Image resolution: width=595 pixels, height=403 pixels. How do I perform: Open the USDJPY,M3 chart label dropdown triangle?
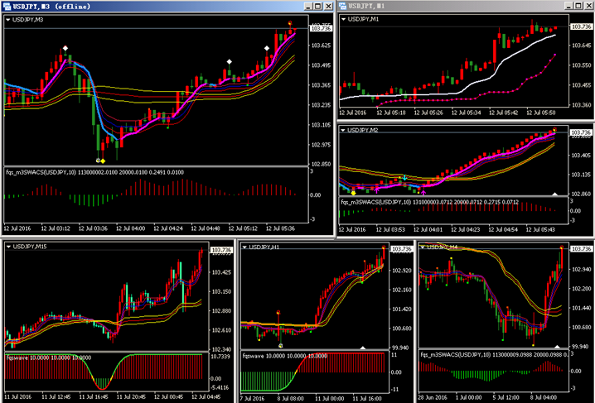[8, 20]
